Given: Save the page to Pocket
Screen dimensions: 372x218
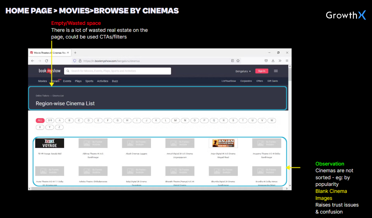Looking at the screenshot, I should (266, 61).
